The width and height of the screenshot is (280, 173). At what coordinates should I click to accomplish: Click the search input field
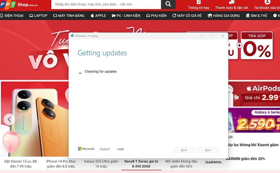coord(106,4)
